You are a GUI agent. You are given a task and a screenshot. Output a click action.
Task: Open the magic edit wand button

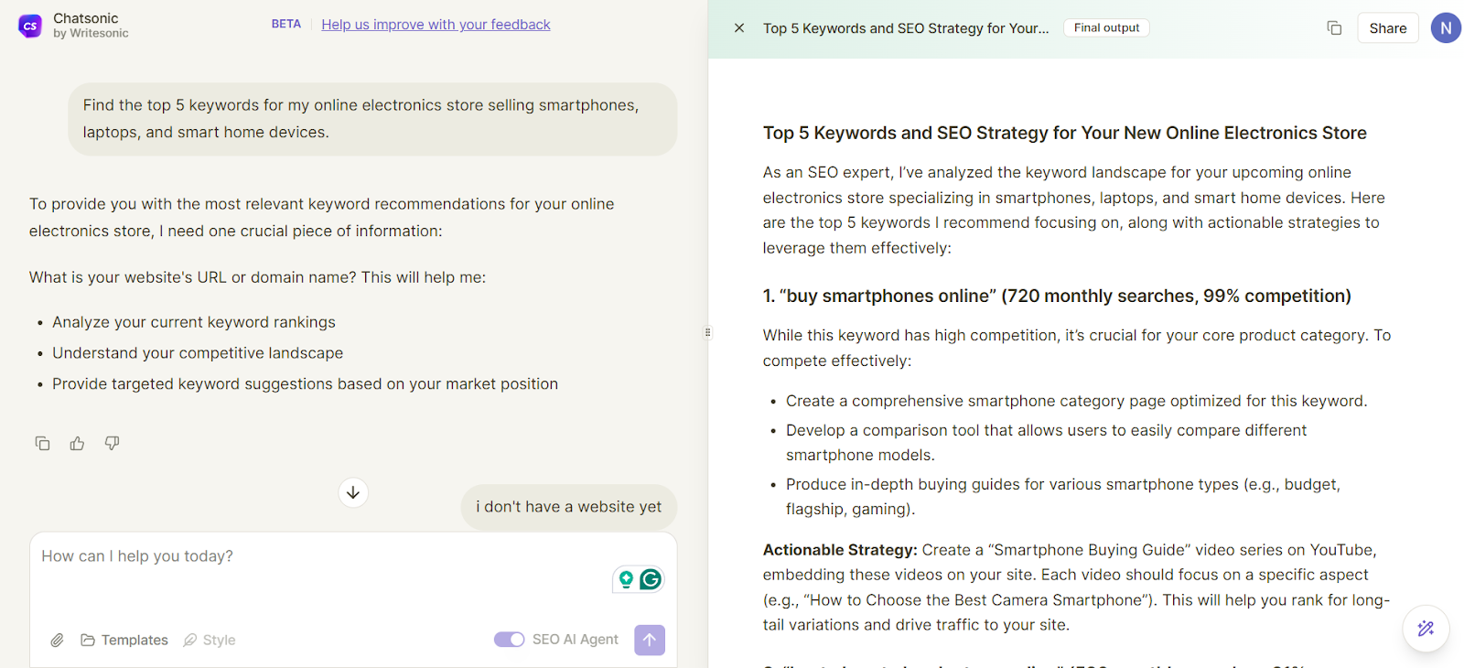pyautogui.click(x=1426, y=629)
